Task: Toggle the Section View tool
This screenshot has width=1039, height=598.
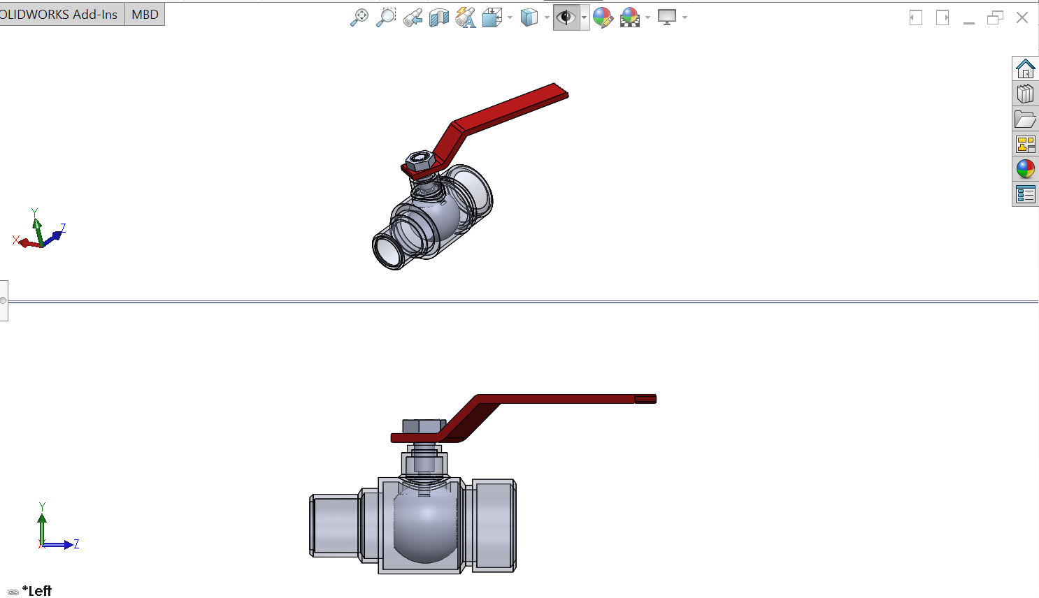Action: coord(439,17)
